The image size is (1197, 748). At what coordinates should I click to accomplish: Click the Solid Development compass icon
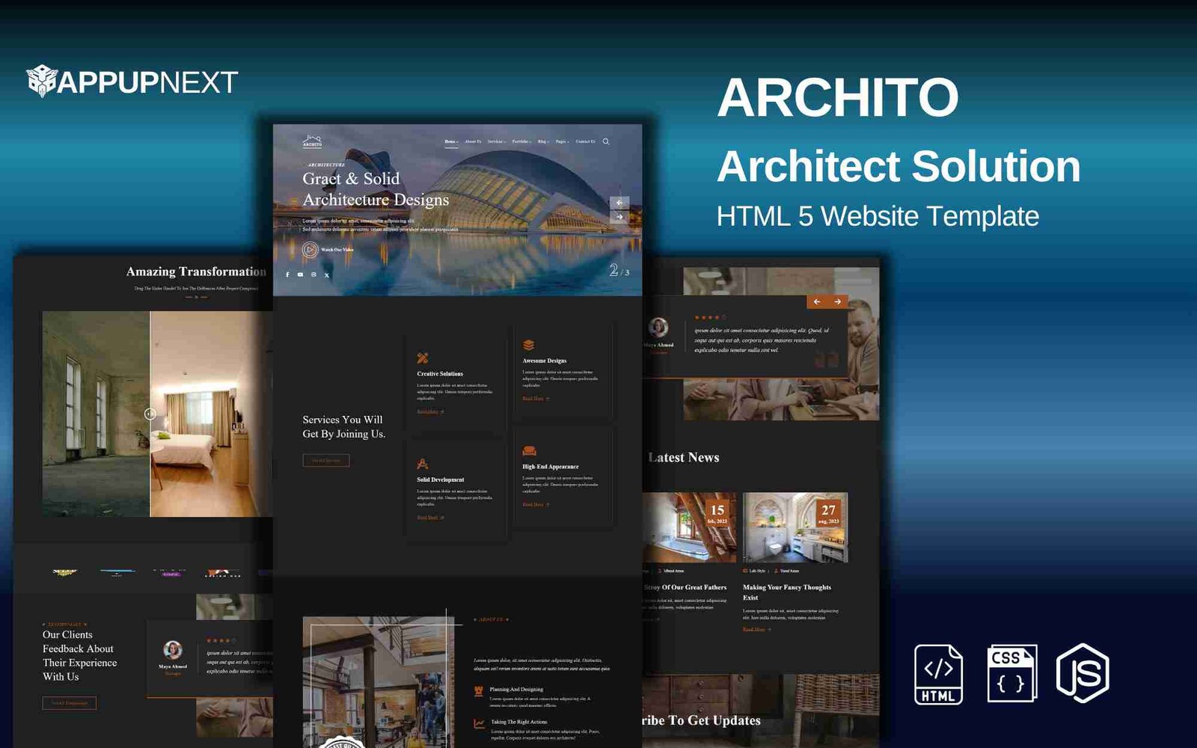[423, 464]
